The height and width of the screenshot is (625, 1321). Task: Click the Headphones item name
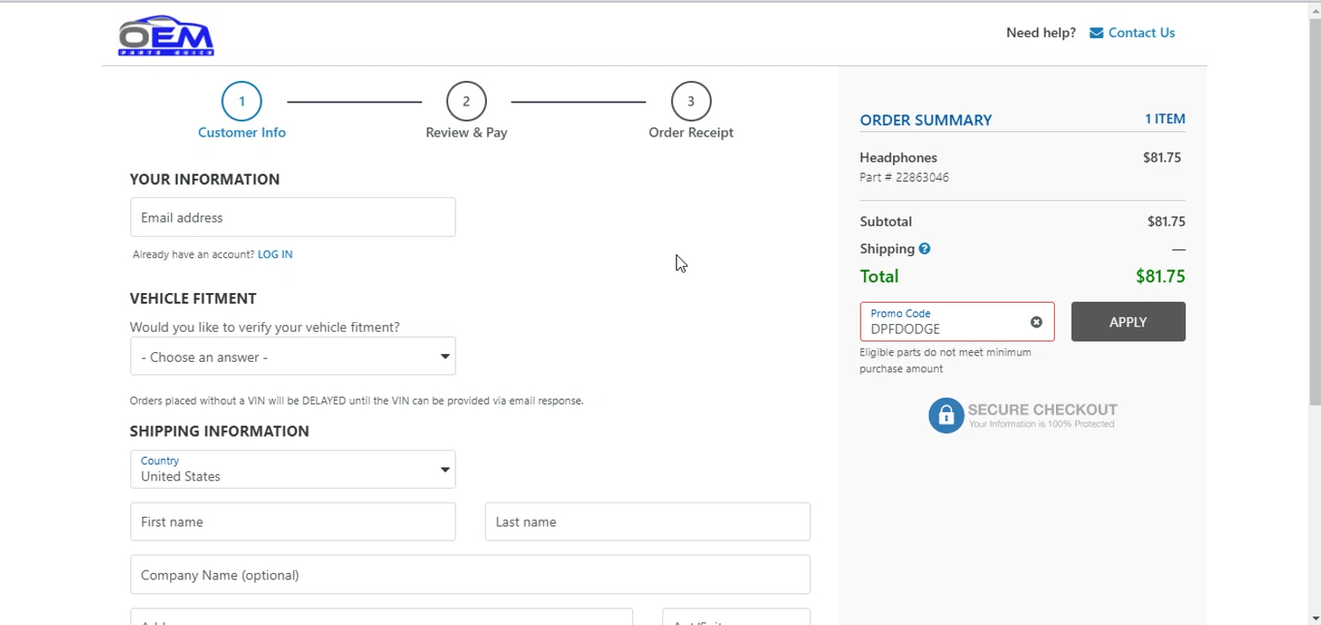898,158
